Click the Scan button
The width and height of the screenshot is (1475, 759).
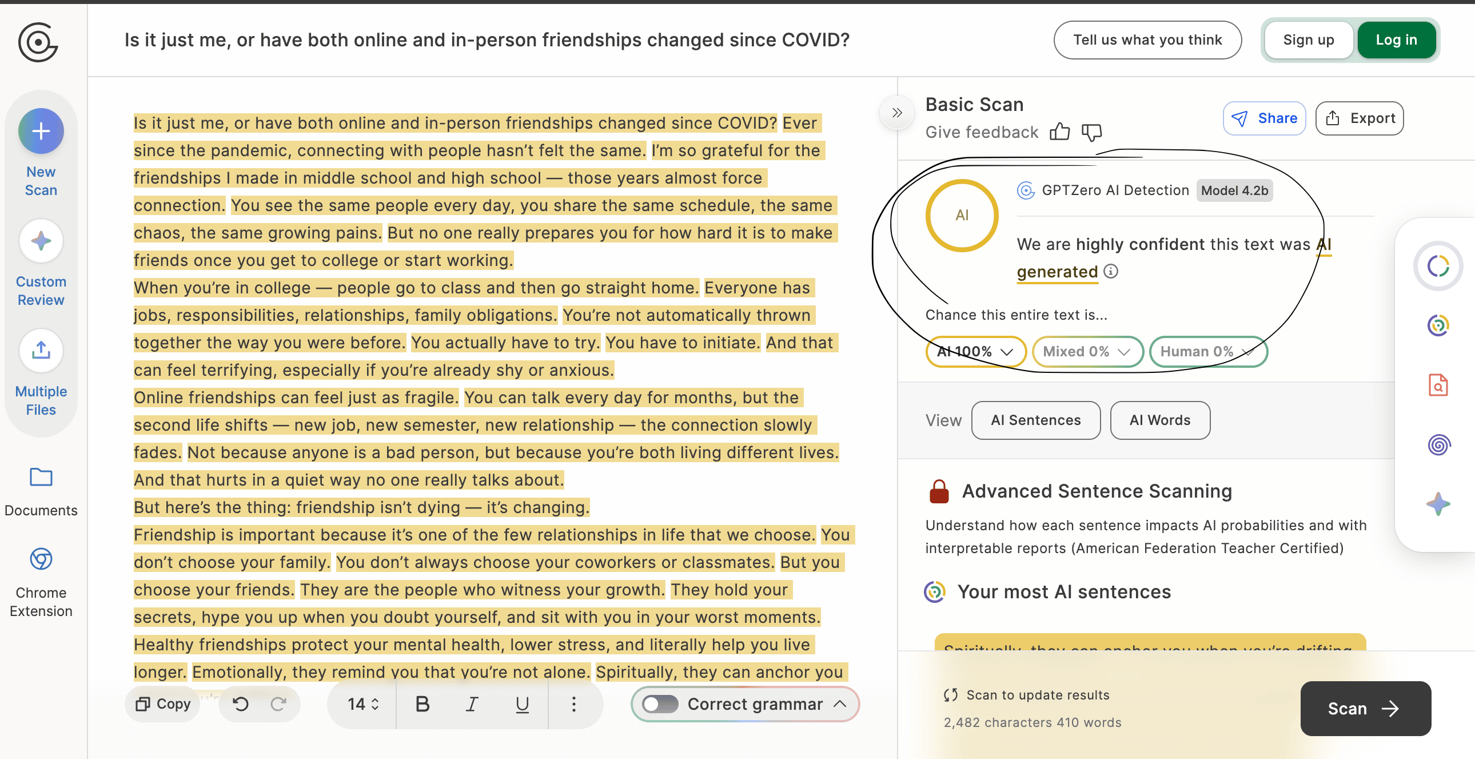tap(1365, 708)
